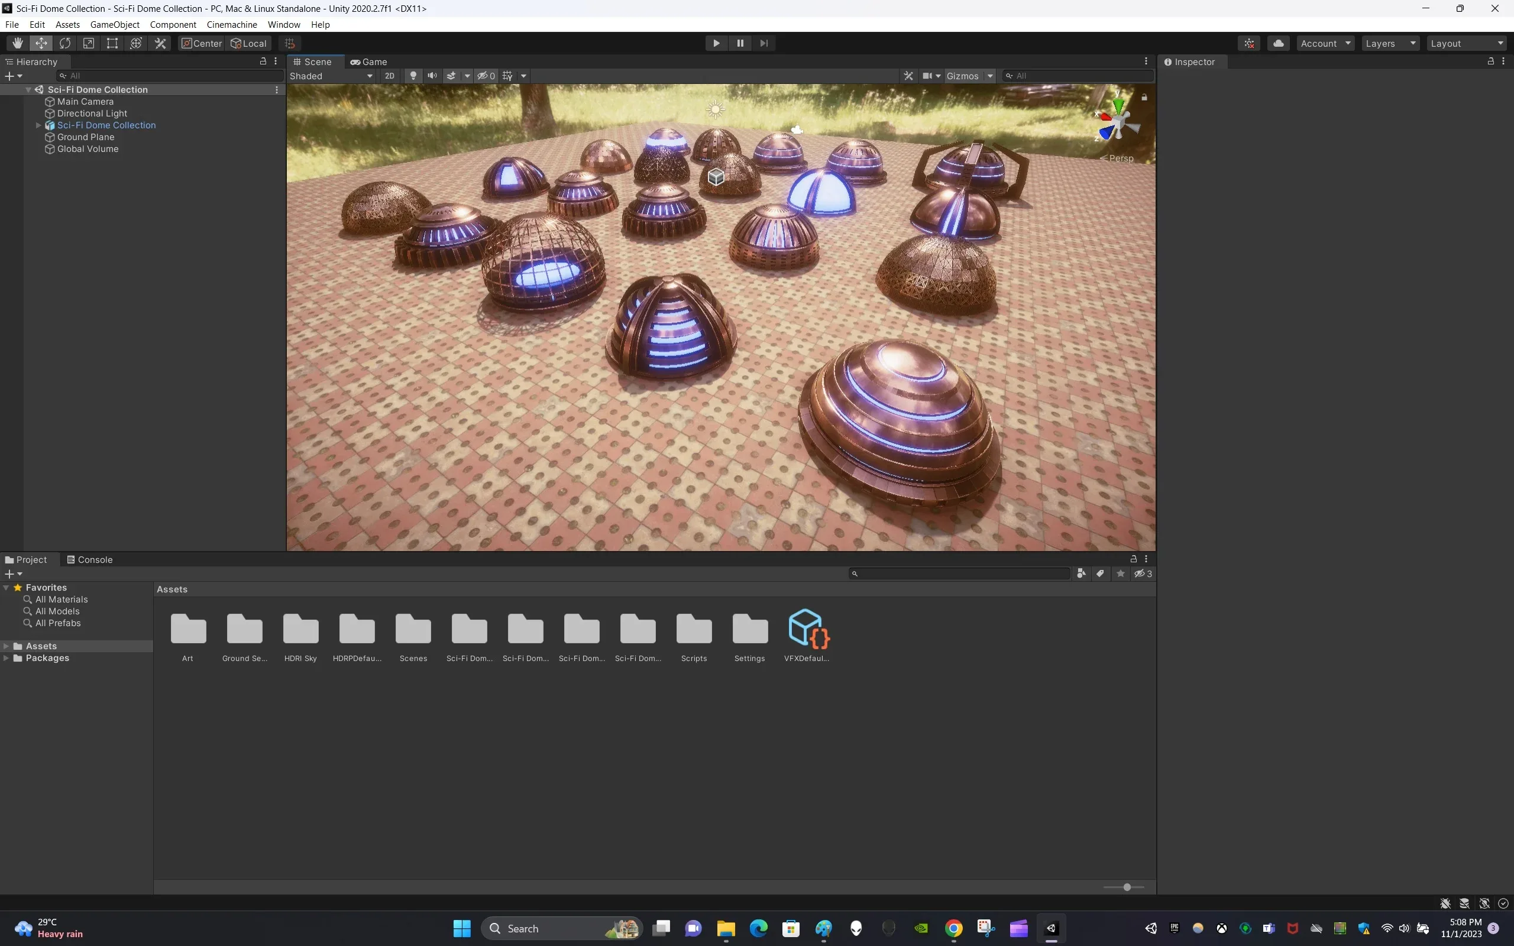
Task: Click the Scene view search field
Action: [x=1078, y=76]
